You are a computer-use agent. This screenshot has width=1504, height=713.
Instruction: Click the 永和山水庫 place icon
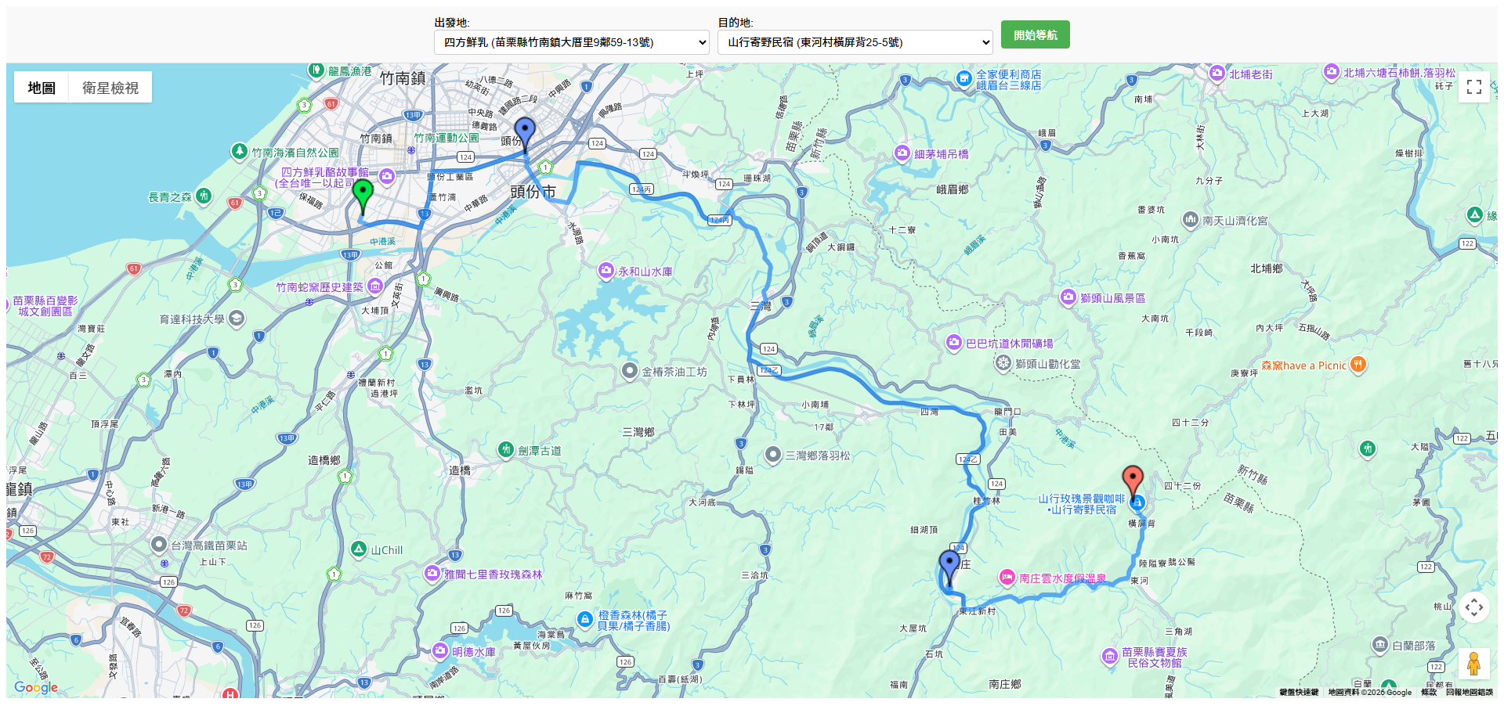(x=606, y=271)
